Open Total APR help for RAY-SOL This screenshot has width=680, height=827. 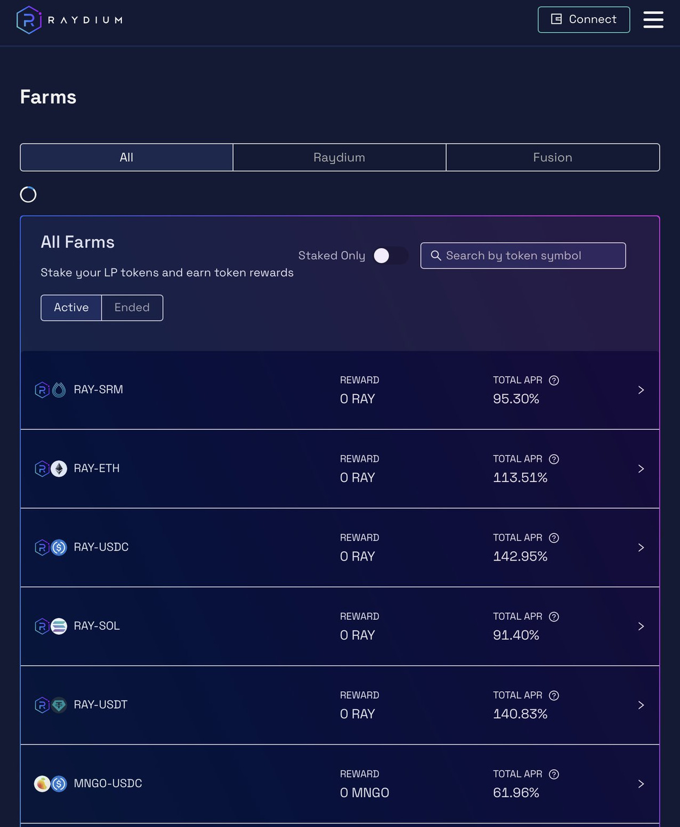coord(554,617)
